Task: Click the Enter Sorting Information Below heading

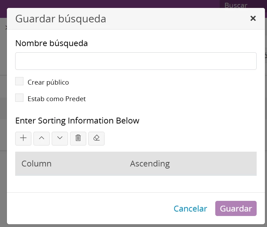Action: click(77, 121)
